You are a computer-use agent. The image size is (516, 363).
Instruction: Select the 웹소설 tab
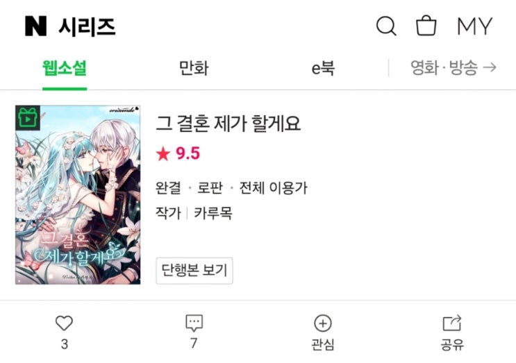(65, 68)
